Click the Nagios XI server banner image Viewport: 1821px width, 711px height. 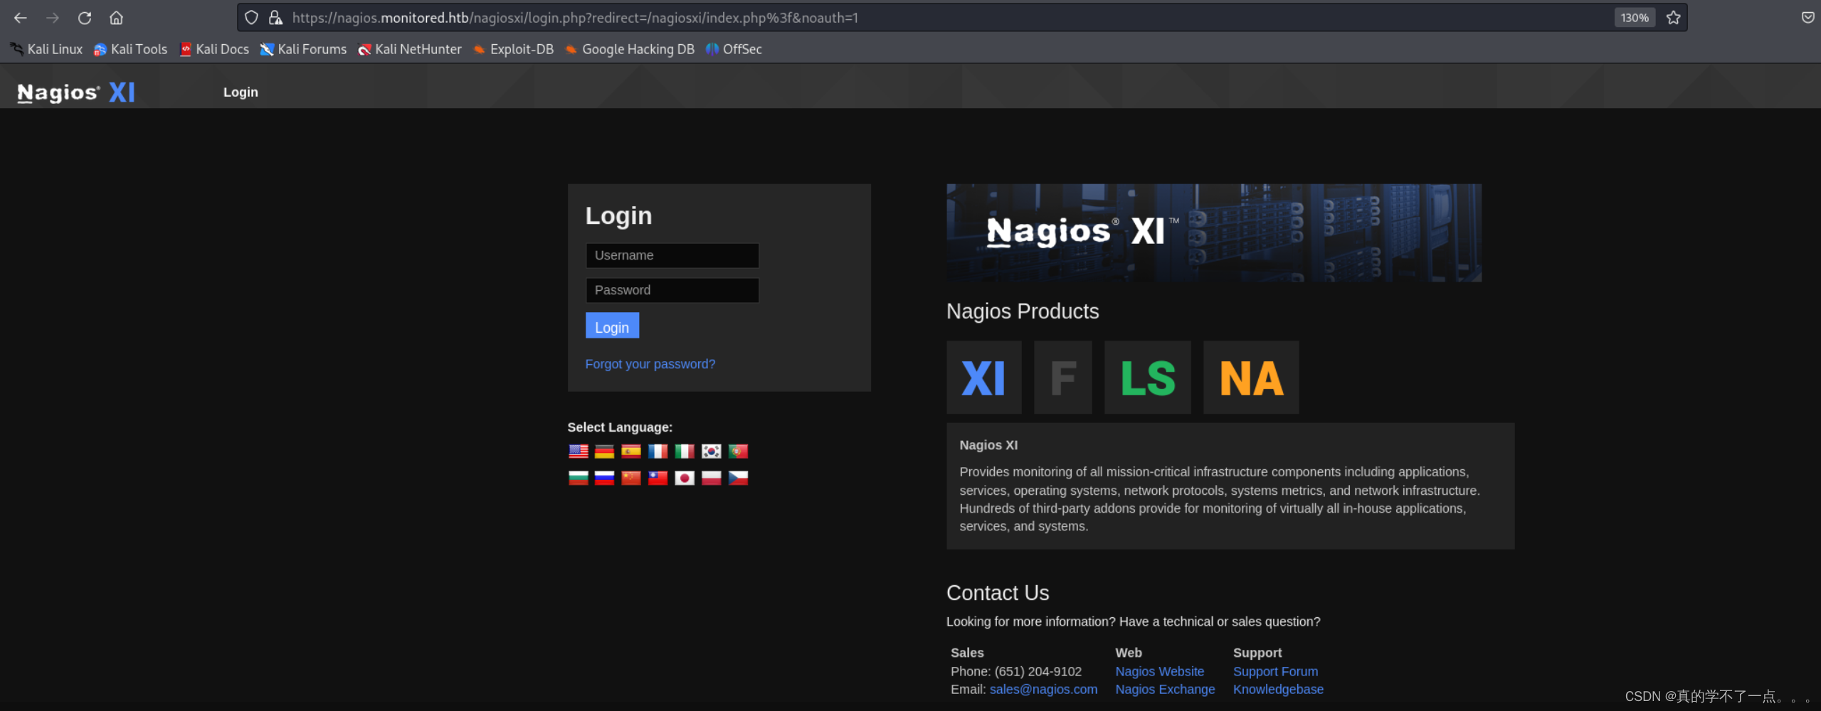click(x=1213, y=233)
